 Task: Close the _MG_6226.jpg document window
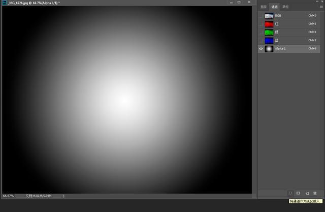click(249, 2)
